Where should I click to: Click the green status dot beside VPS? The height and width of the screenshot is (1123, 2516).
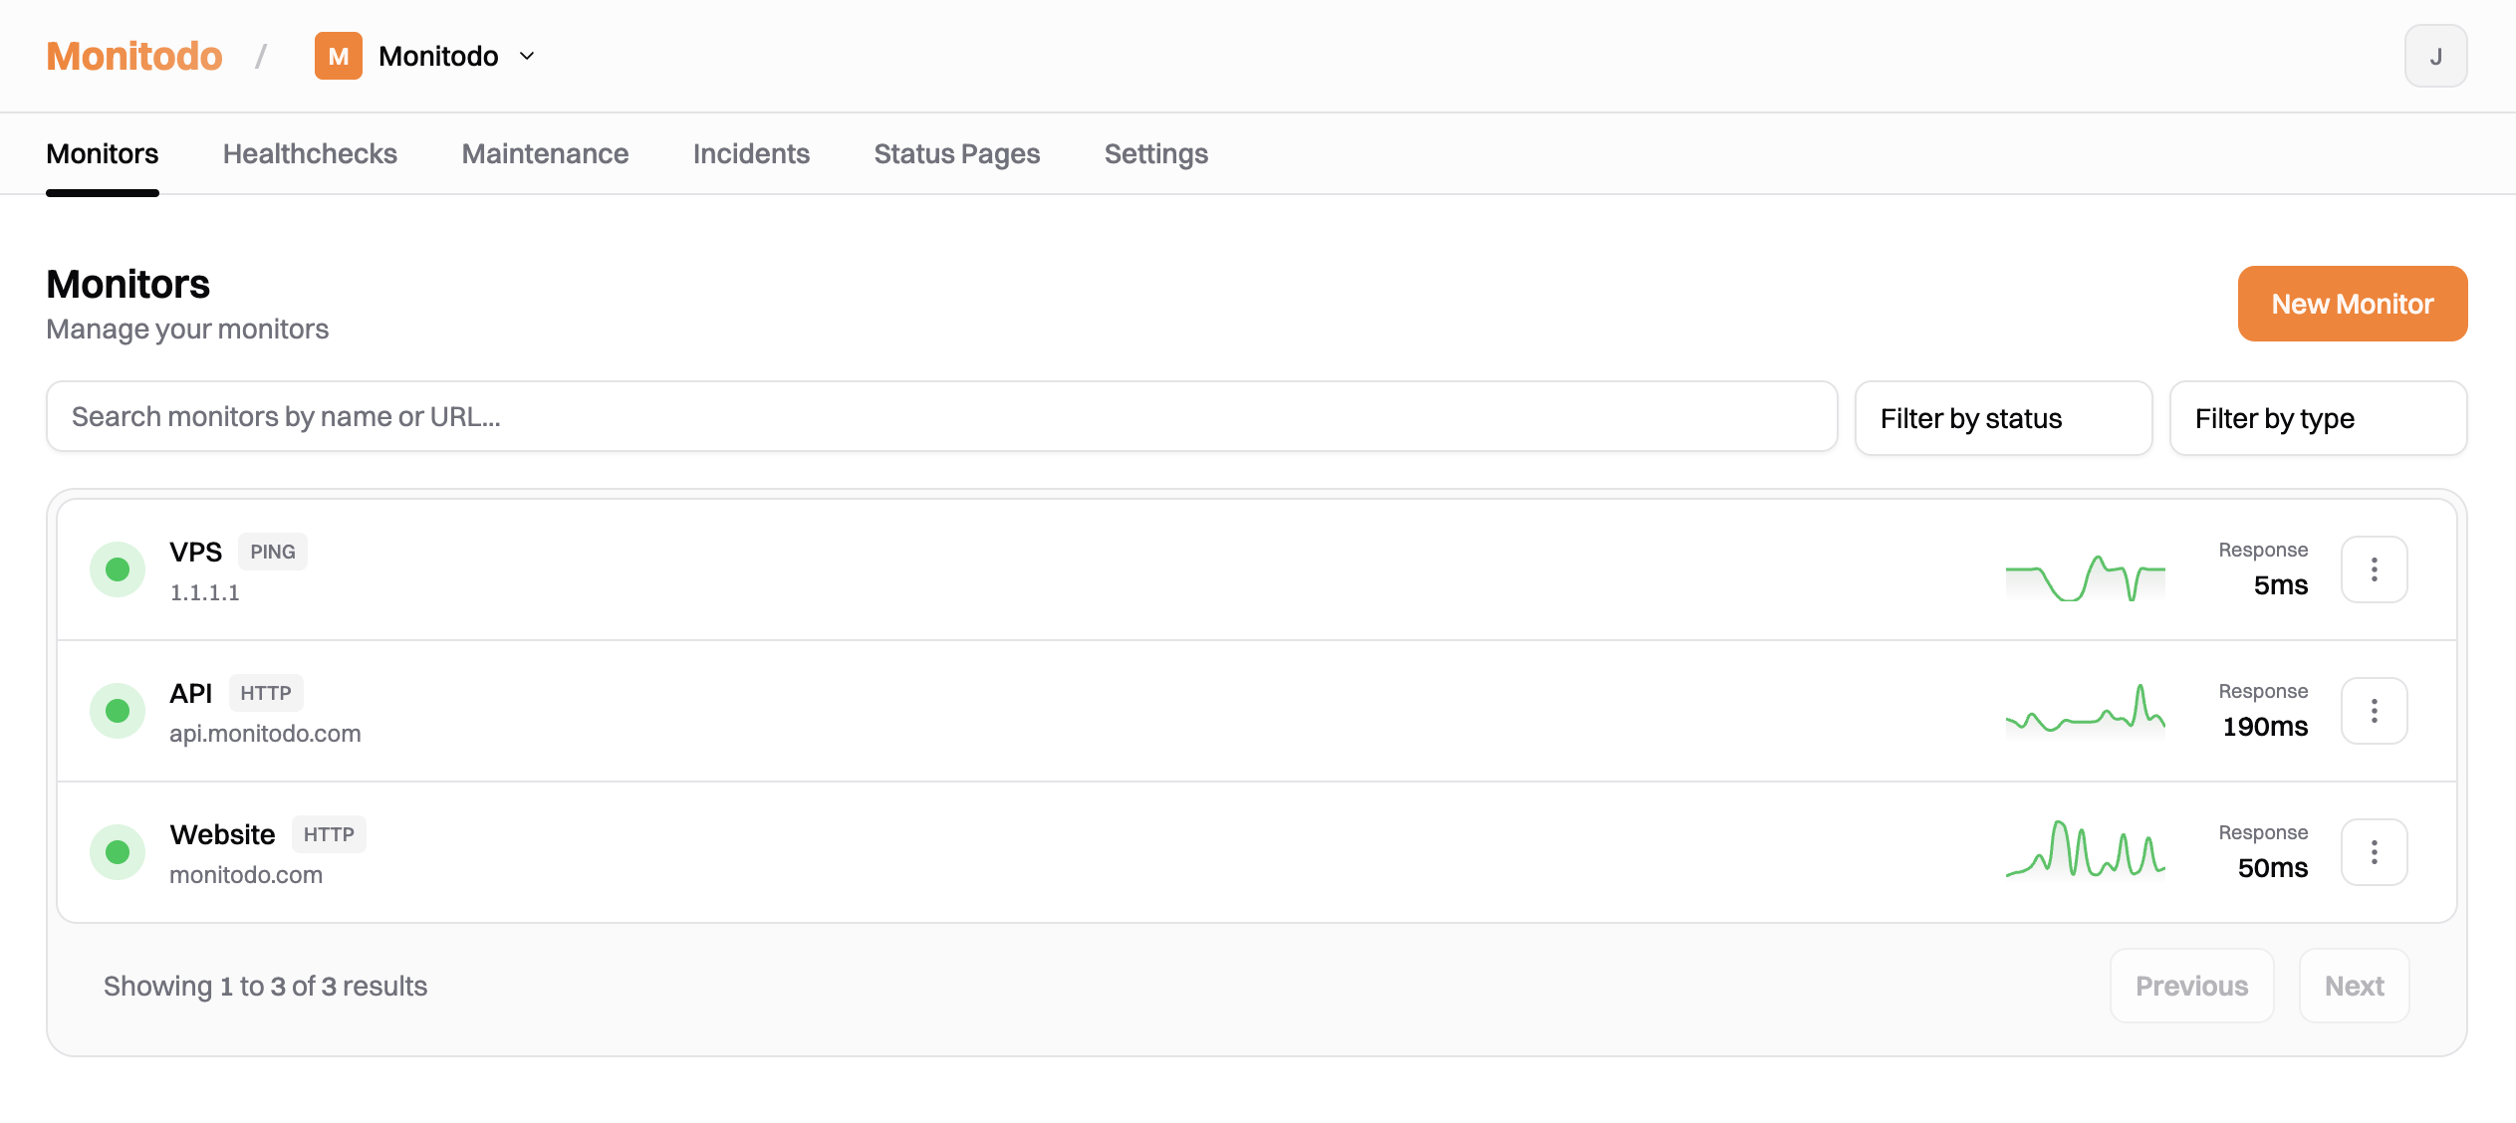tap(118, 568)
